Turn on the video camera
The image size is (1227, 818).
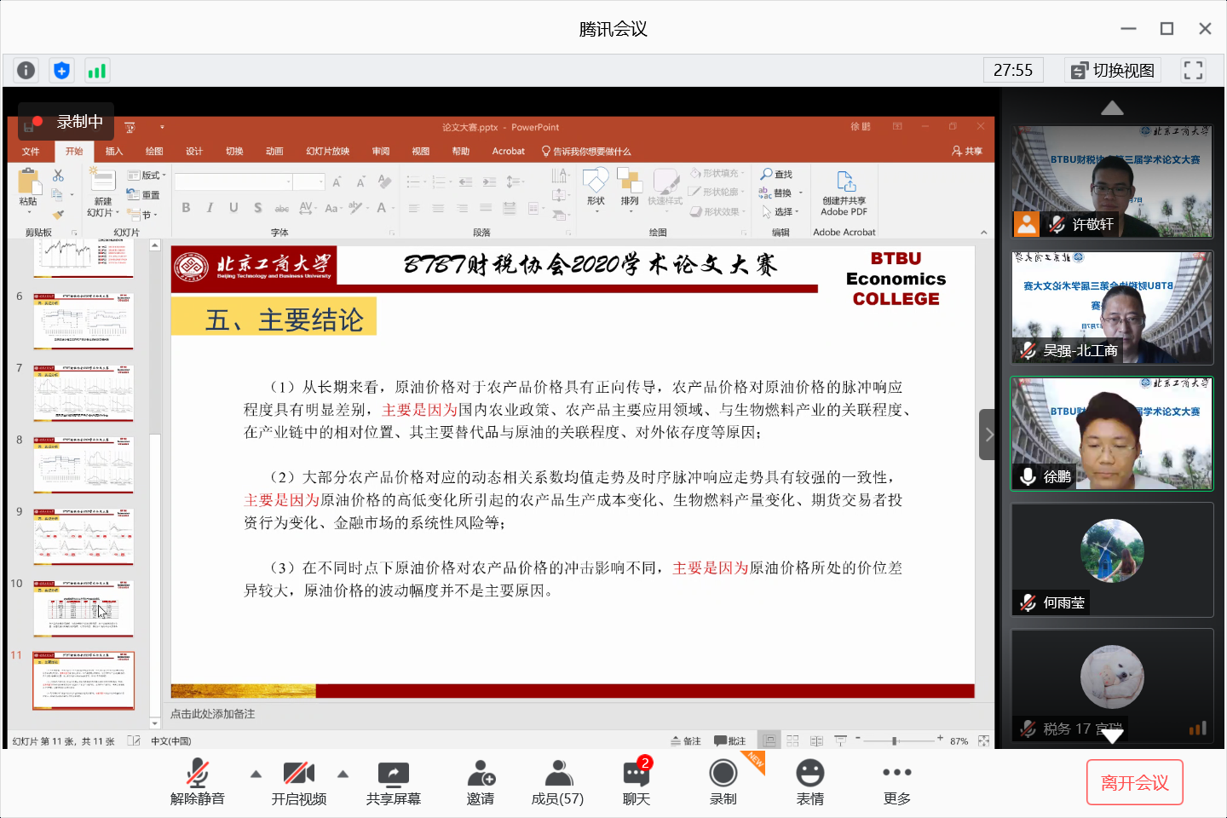(298, 781)
